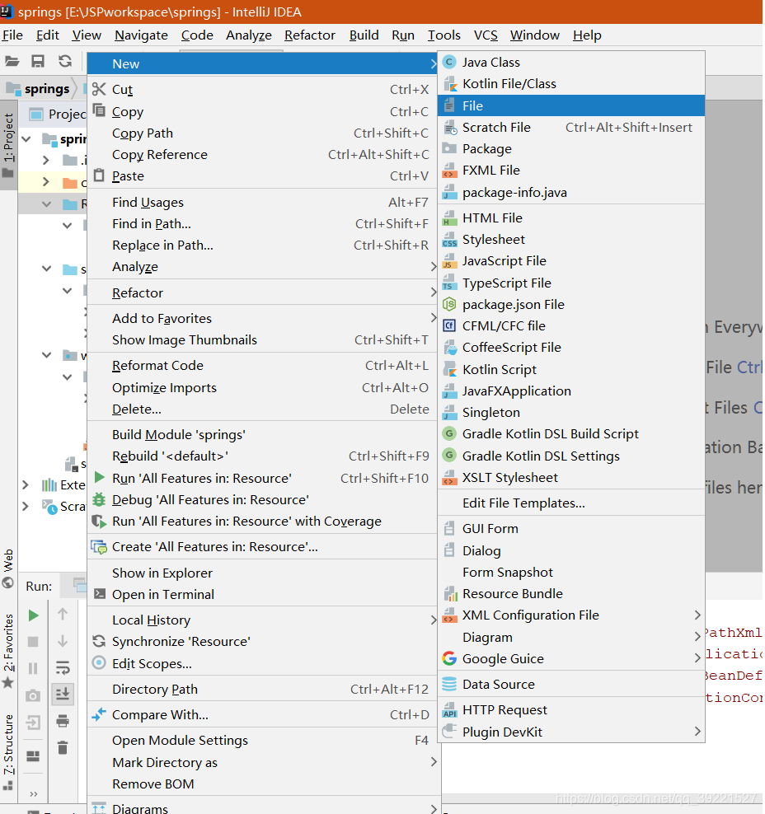Click the Pause output icon in Run panel

coord(33,668)
